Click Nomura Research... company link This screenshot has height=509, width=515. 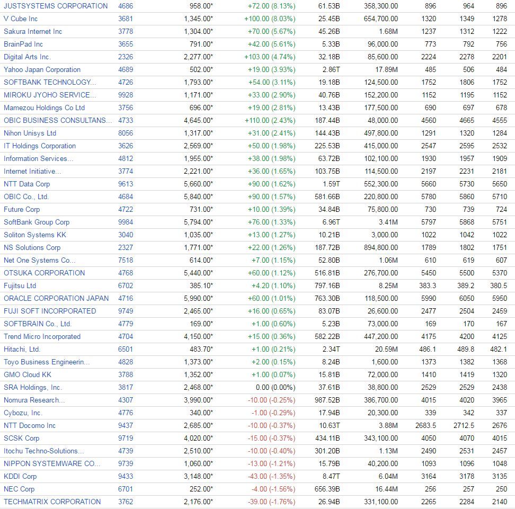(x=34, y=400)
